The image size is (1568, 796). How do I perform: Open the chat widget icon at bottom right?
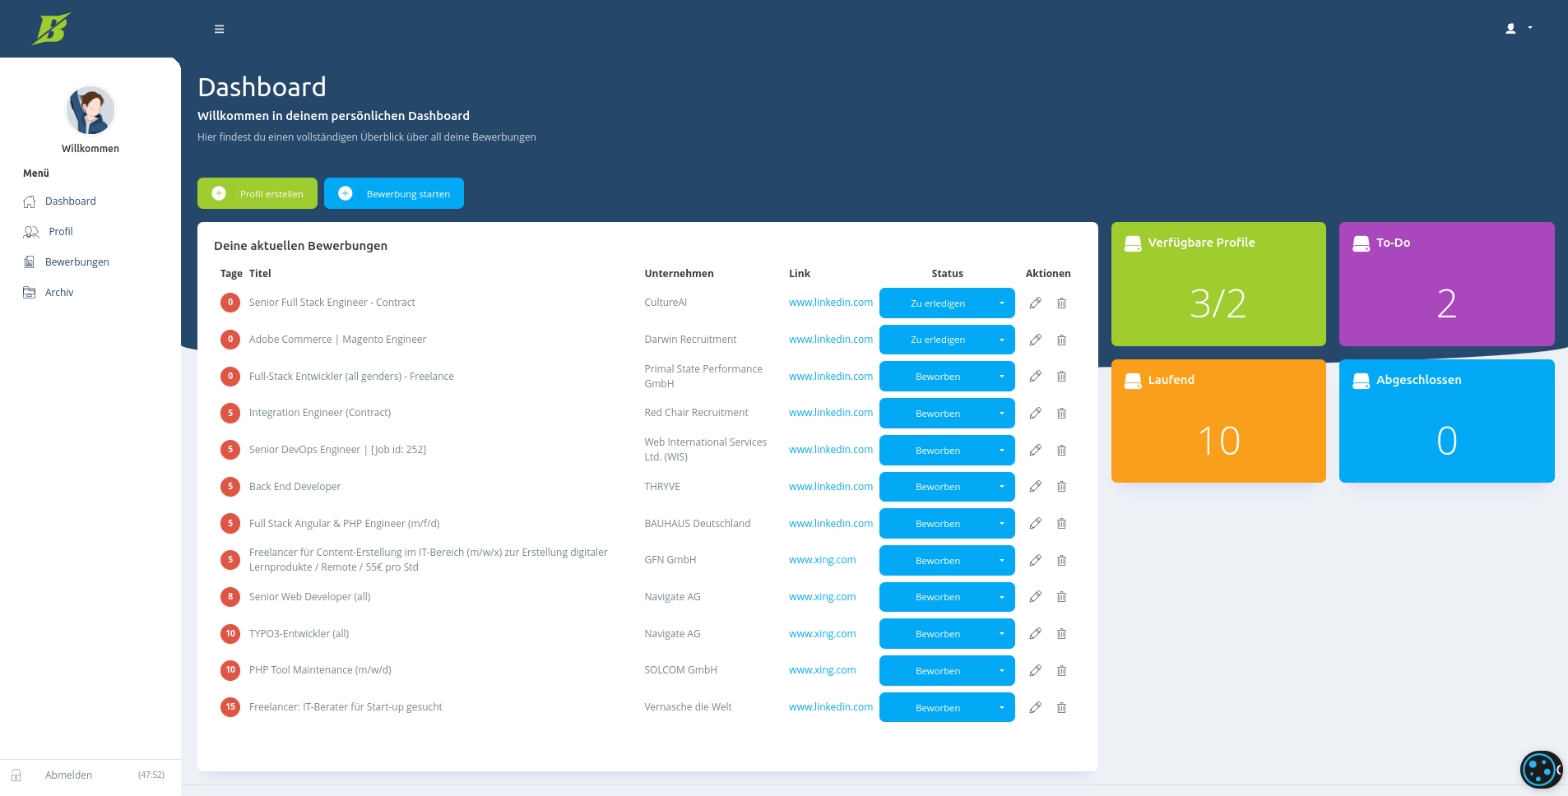pyautogui.click(x=1539, y=771)
